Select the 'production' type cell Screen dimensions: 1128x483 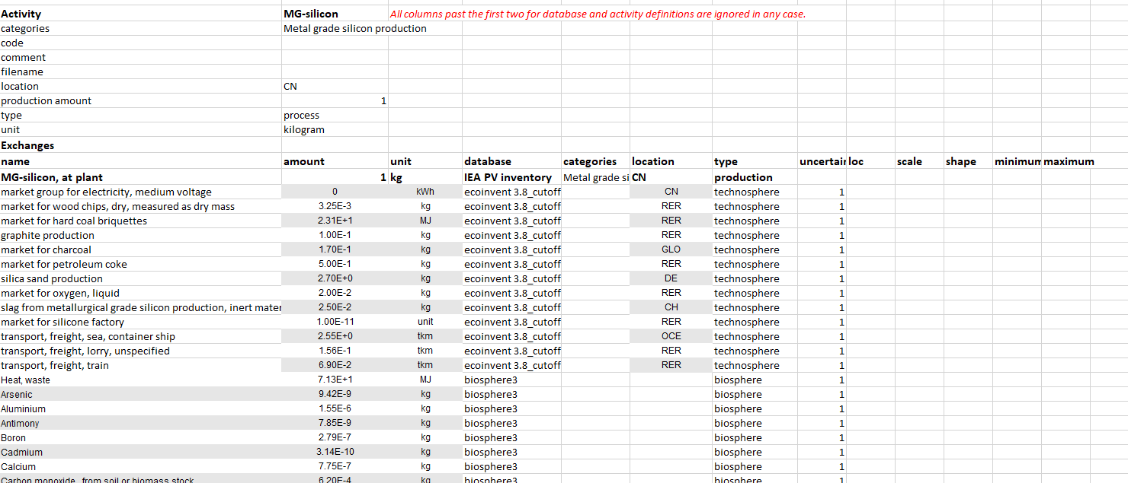tap(755, 177)
